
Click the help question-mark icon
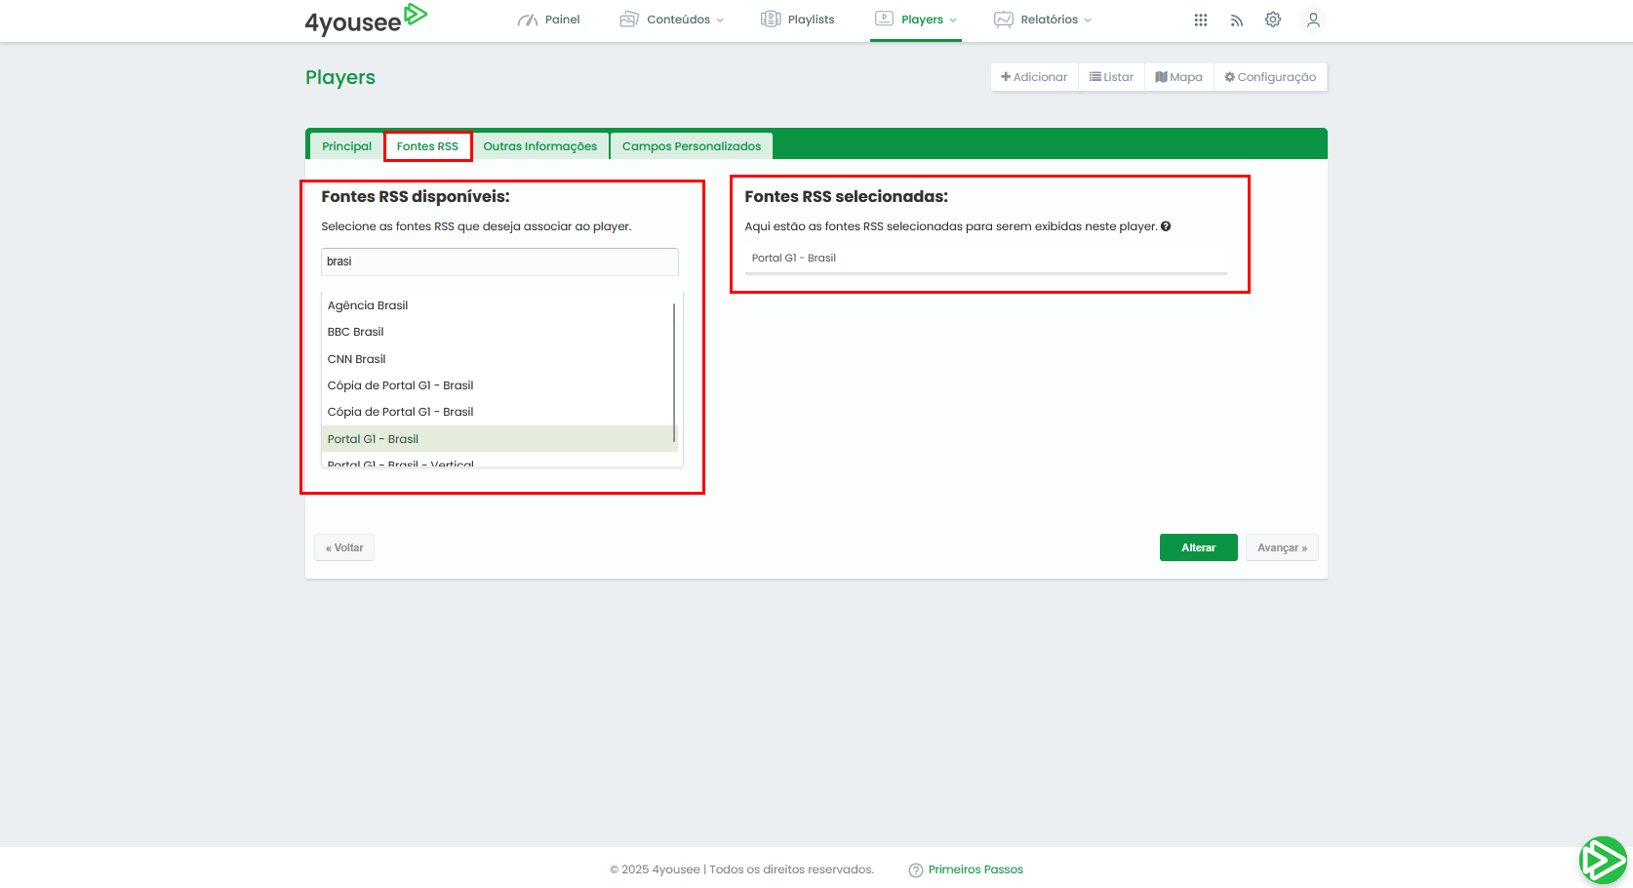tap(1166, 226)
